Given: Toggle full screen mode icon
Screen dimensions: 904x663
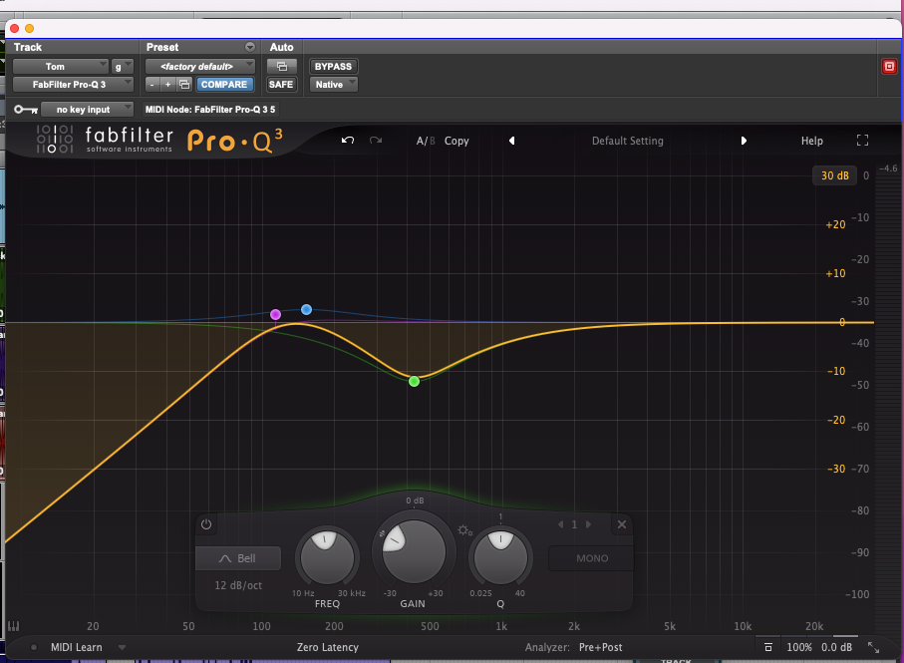Looking at the screenshot, I should tap(862, 141).
